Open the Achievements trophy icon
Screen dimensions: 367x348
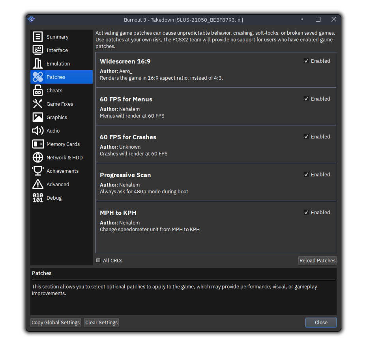[x=37, y=171]
